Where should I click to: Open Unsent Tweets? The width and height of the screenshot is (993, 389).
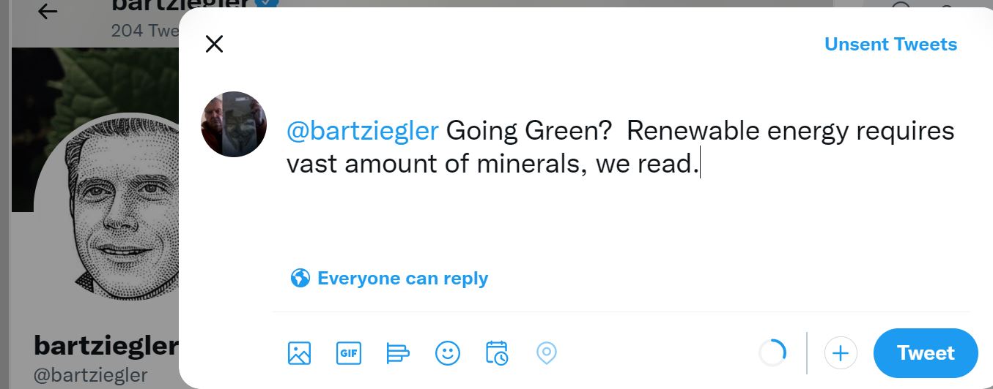click(890, 44)
